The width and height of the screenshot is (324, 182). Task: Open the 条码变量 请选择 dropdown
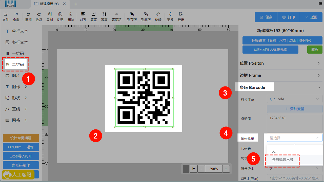point(295,138)
